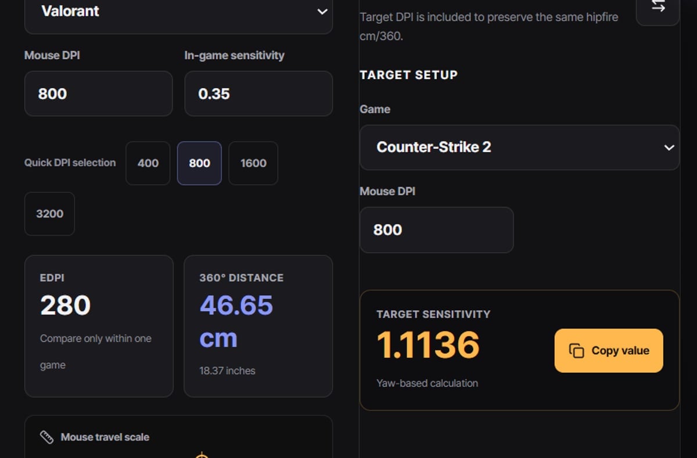697x458 pixels.
Task: Click the Mouse travel scale heading
Action: pyautogui.click(x=105, y=437)
